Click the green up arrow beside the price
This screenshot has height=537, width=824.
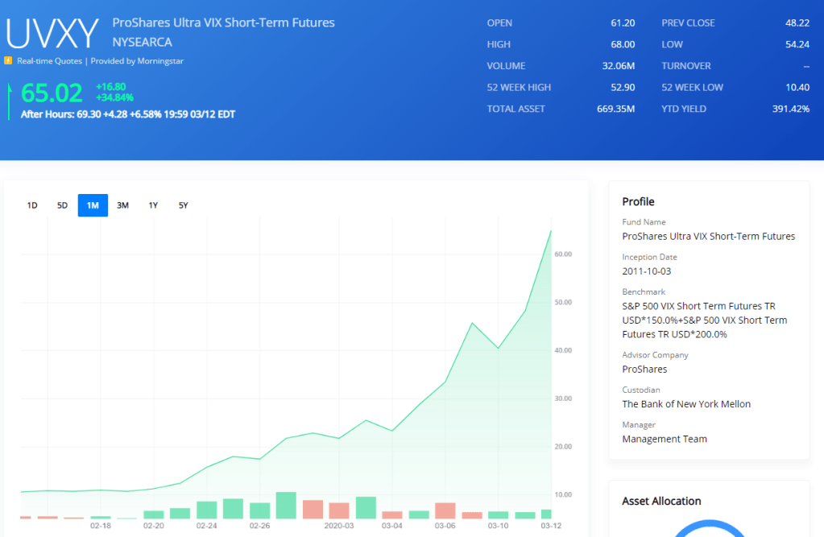(10, 100)
